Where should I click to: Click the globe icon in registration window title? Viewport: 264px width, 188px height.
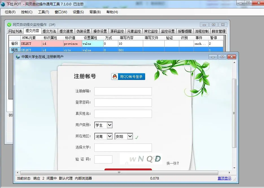coord(18,57)
